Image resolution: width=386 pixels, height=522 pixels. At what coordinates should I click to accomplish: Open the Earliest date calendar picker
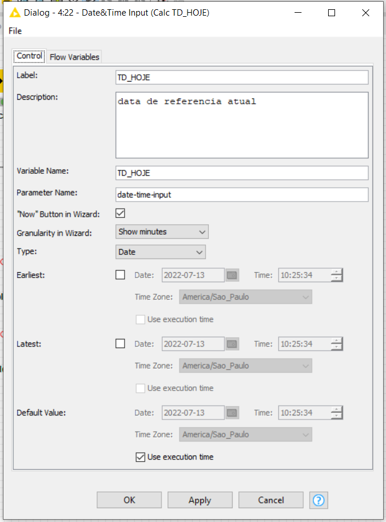tap(232, 275)
